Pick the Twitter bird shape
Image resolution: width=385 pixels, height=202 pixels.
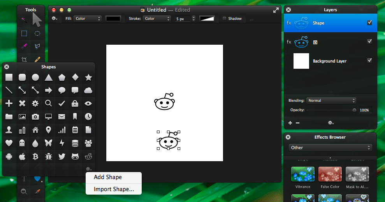pyautogui.click(x=62, y=157)
